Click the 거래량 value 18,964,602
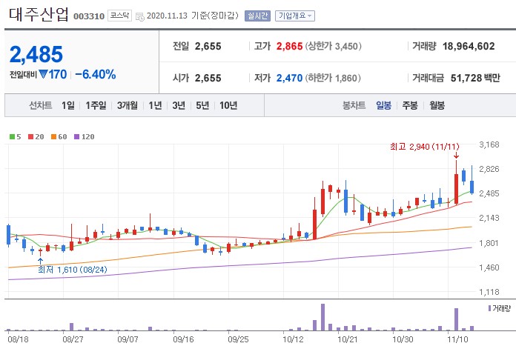This screenshot has height=346, width=516. click(x=469, y=47)
